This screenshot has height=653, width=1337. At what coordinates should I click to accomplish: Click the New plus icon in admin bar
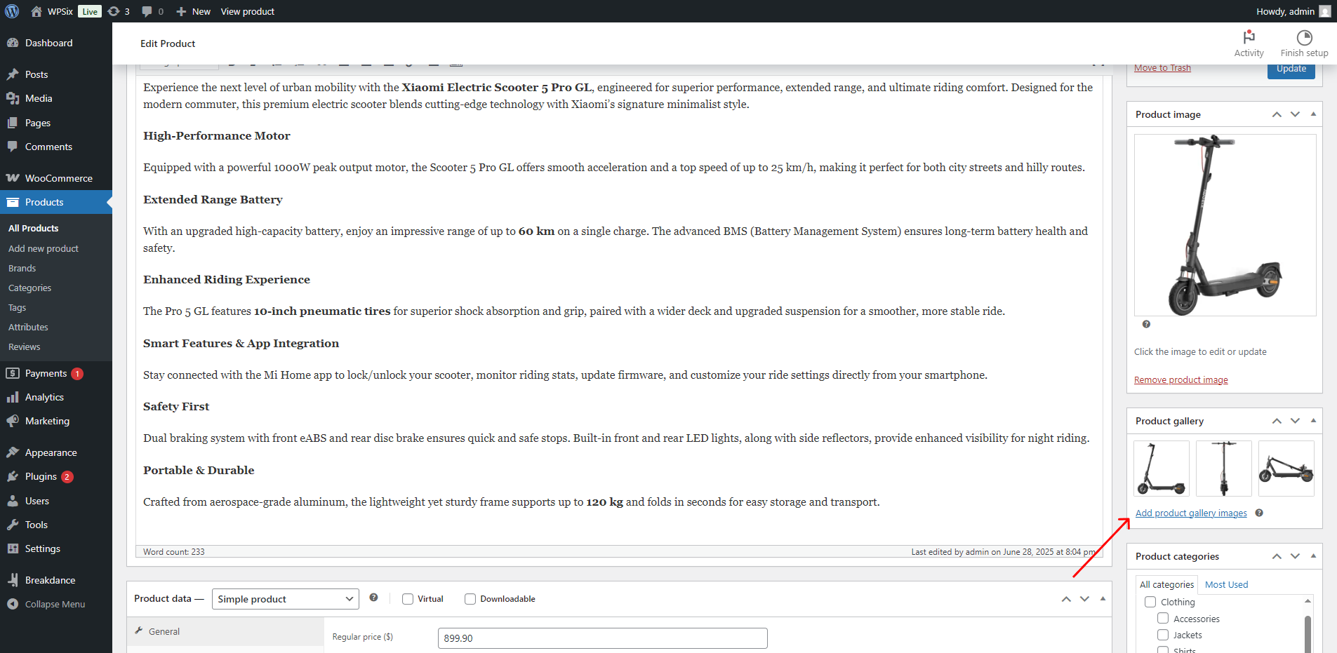pos(181,11)
